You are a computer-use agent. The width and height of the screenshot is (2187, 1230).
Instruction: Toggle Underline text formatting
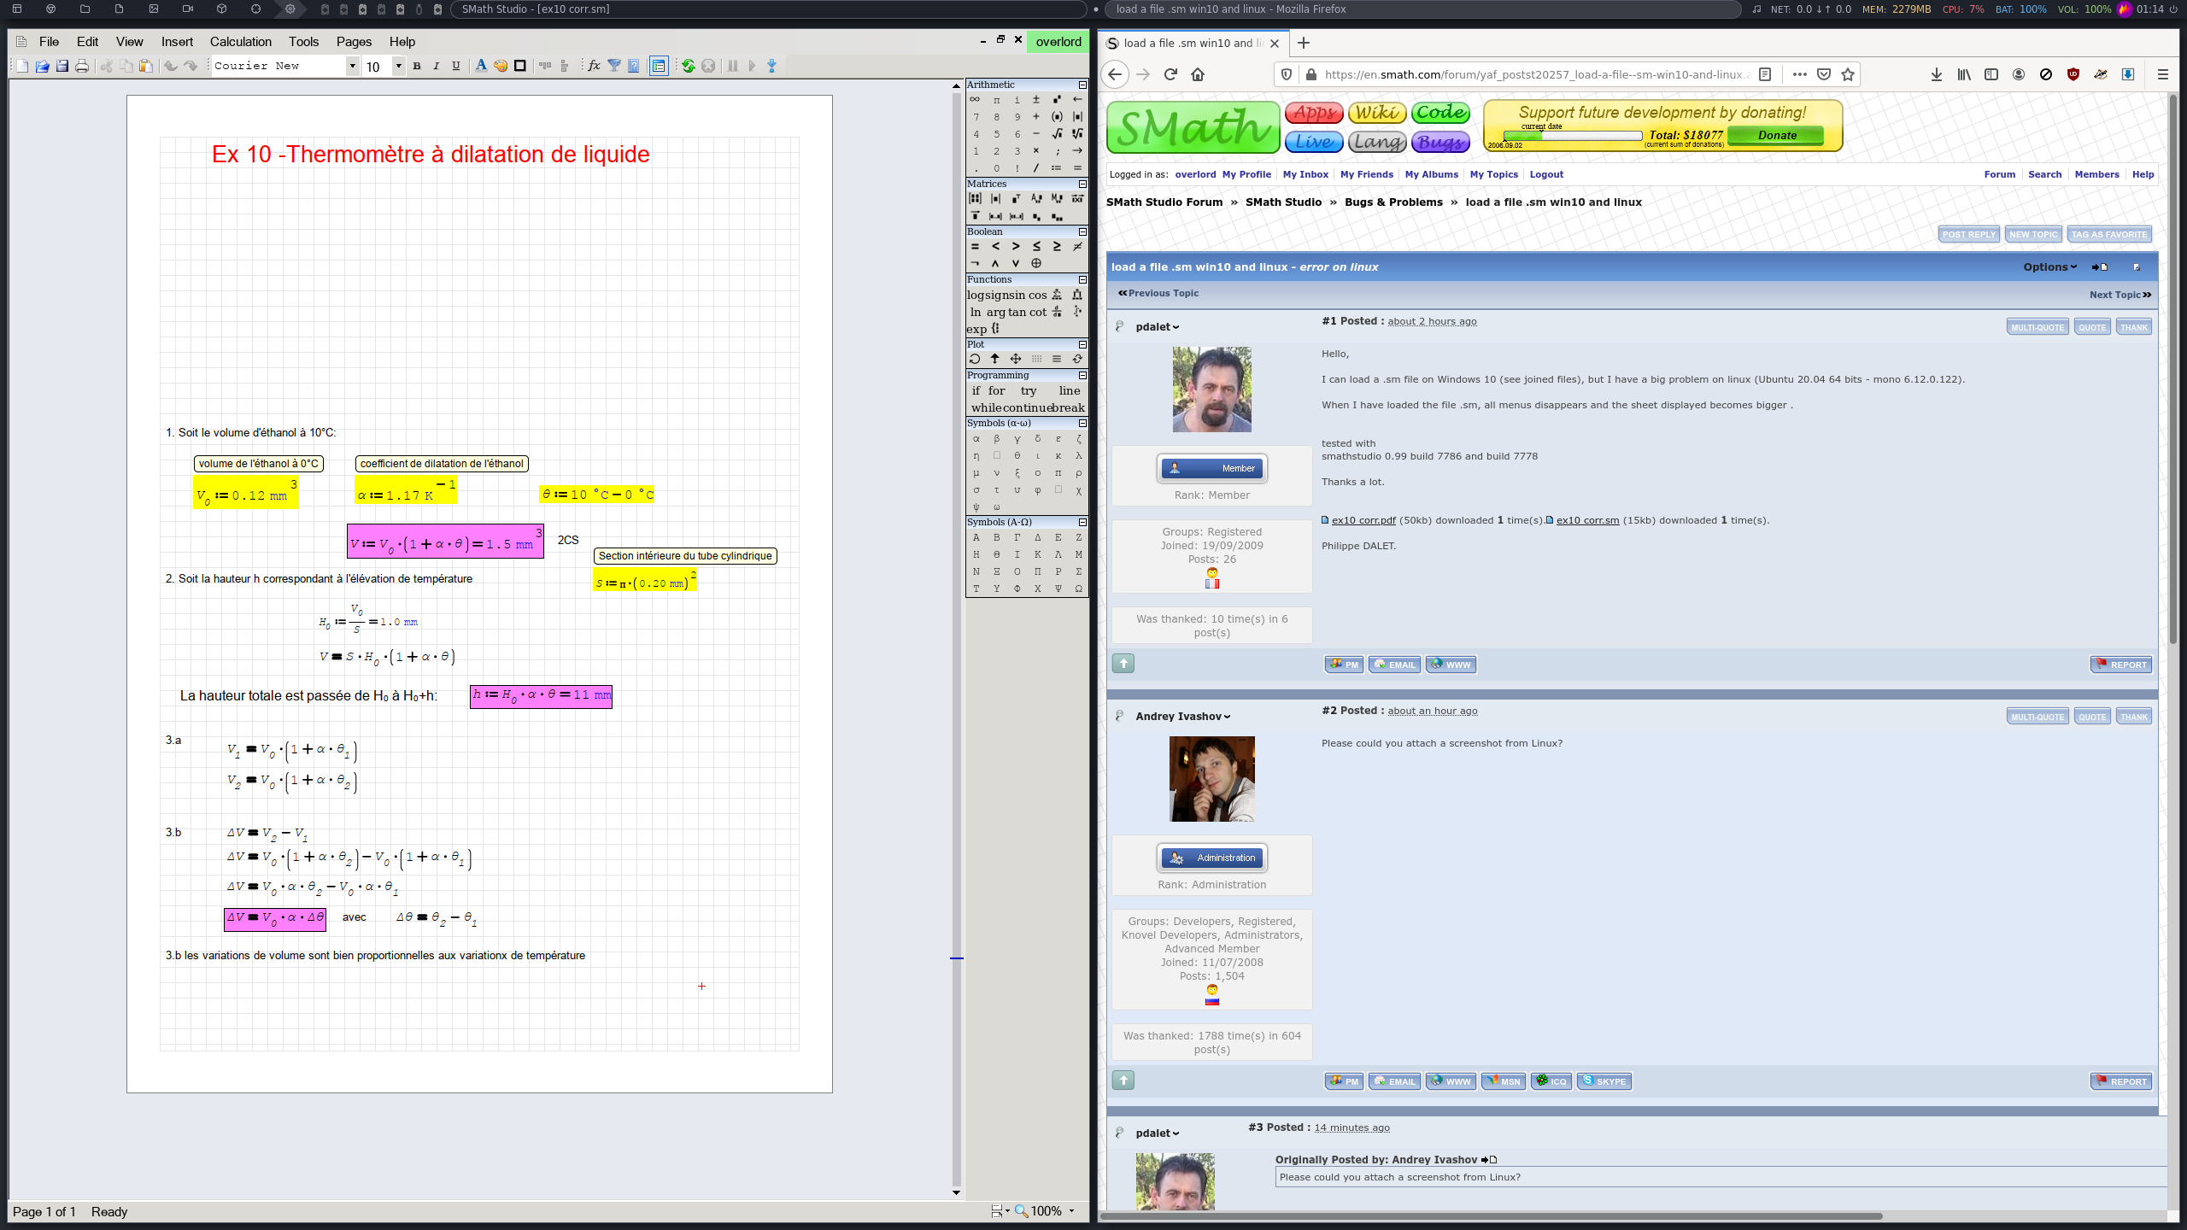point(456,66)
